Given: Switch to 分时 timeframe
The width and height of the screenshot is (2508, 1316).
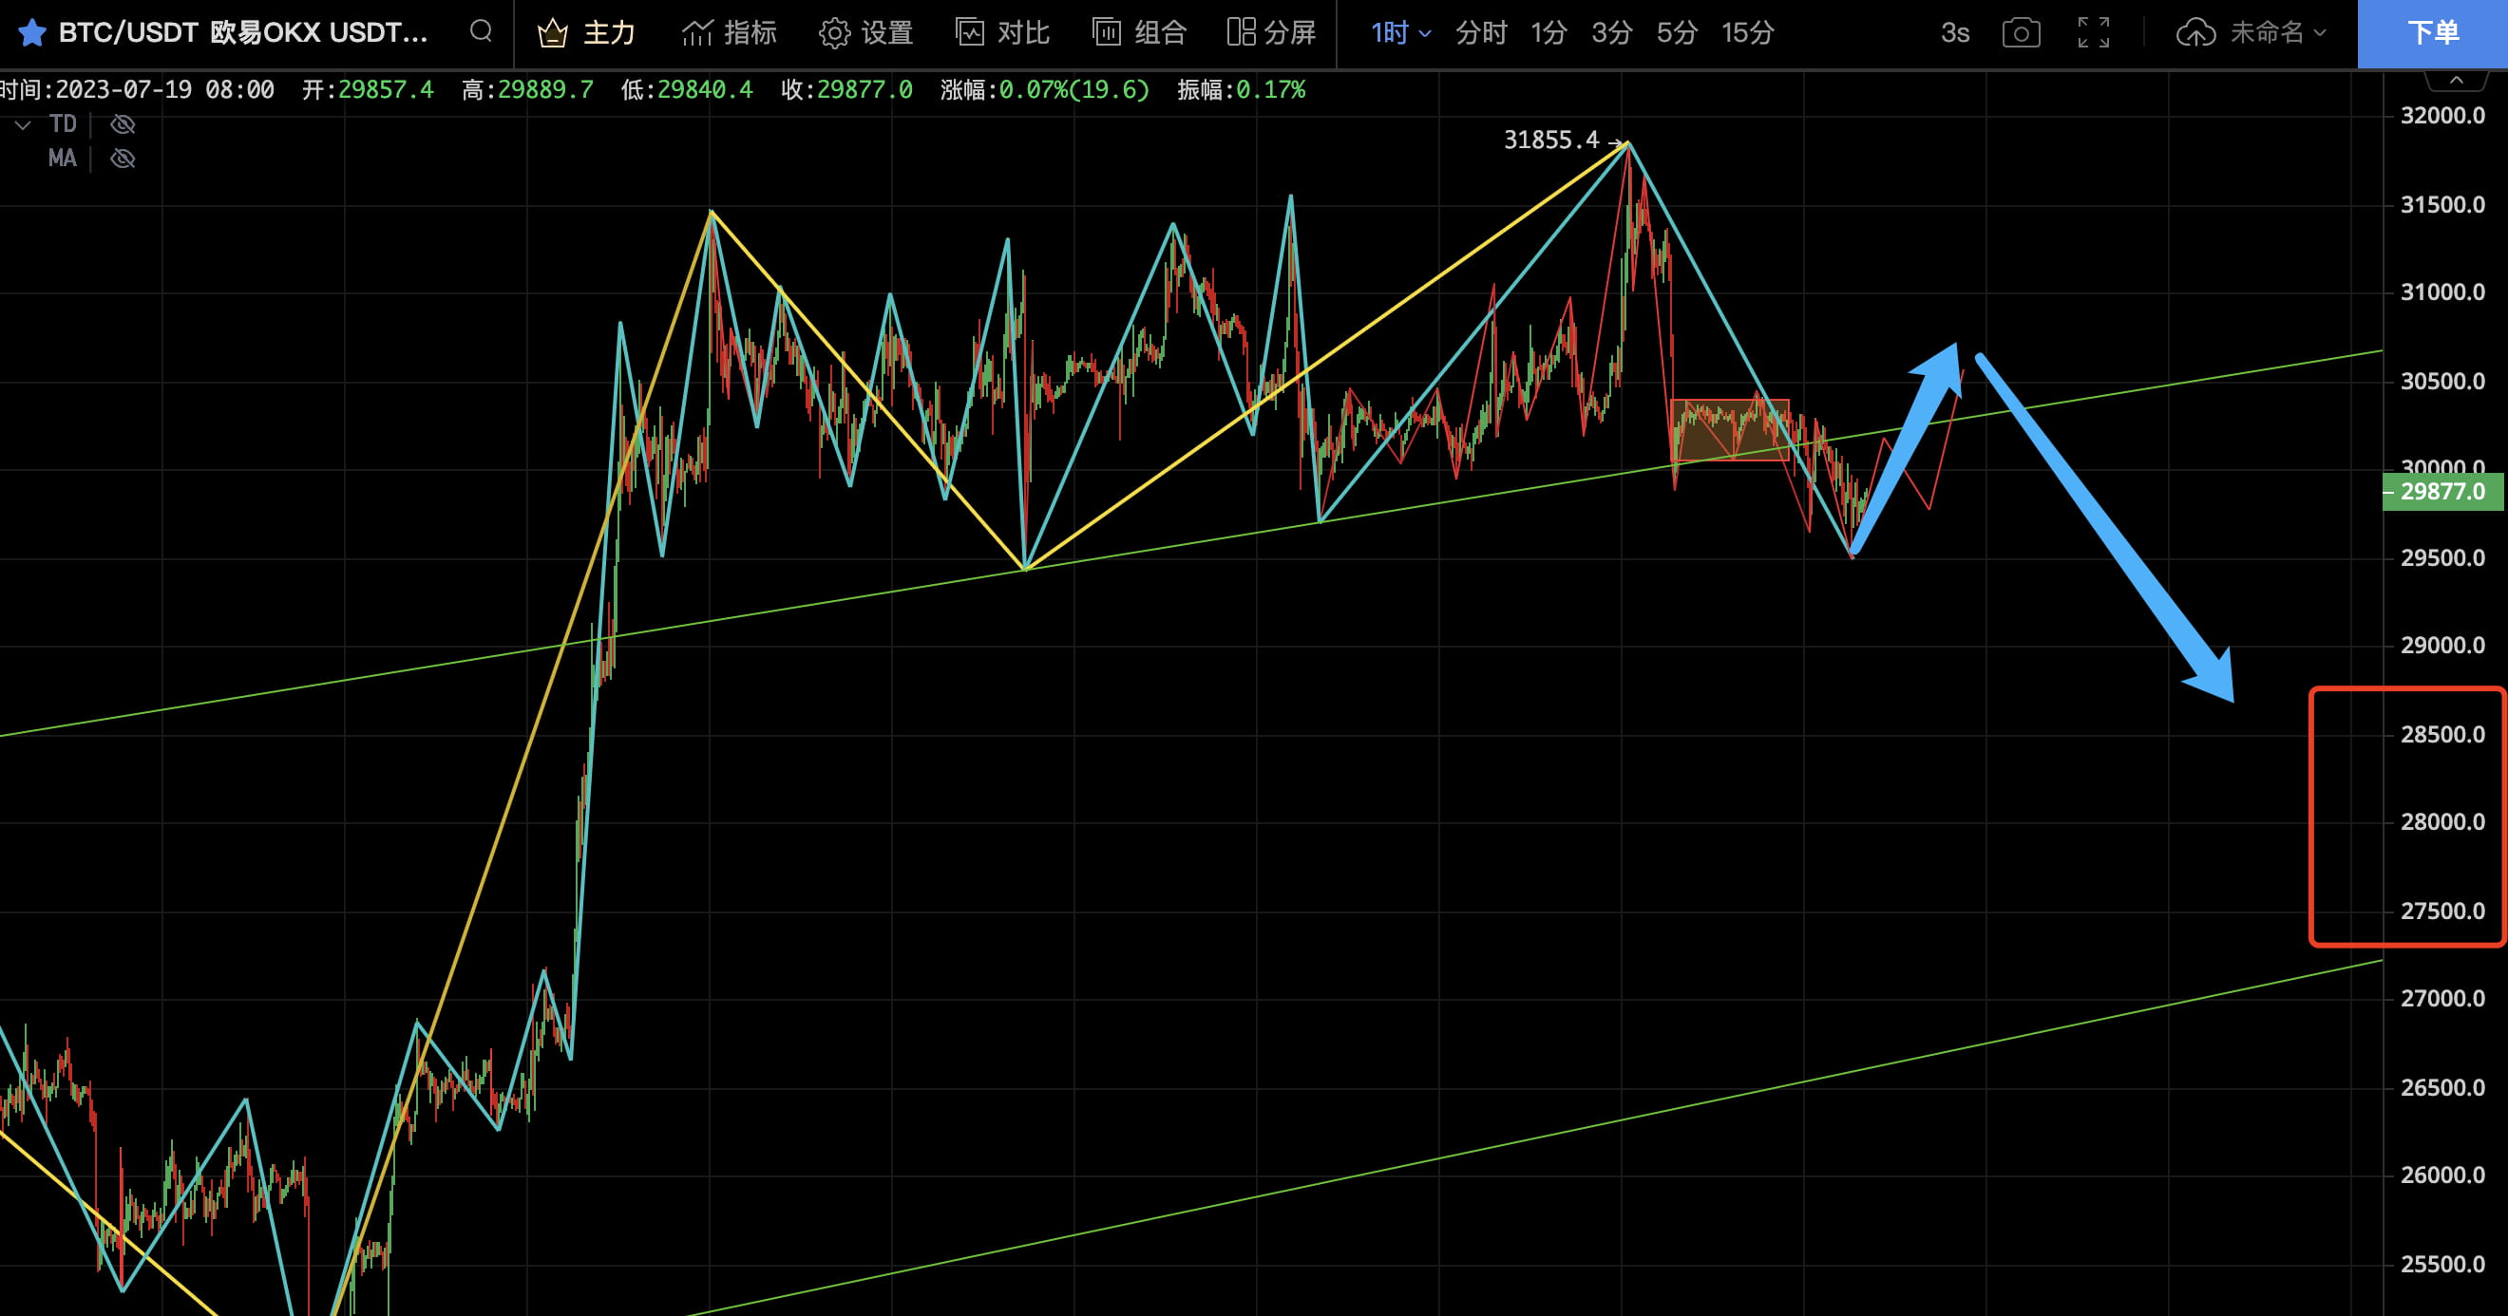Looking at the screenshot, I should pos(1481,33).
